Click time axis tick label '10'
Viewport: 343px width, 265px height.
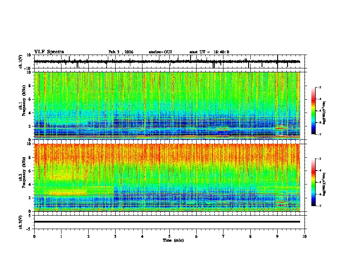304,236
